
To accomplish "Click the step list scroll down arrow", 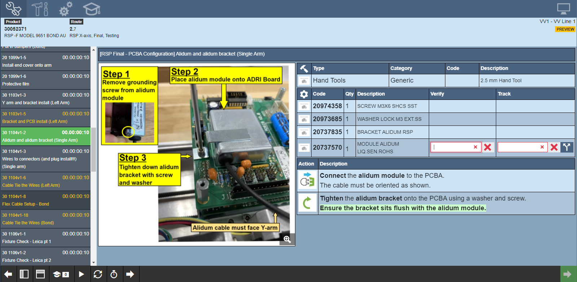I will coord(94,263).
